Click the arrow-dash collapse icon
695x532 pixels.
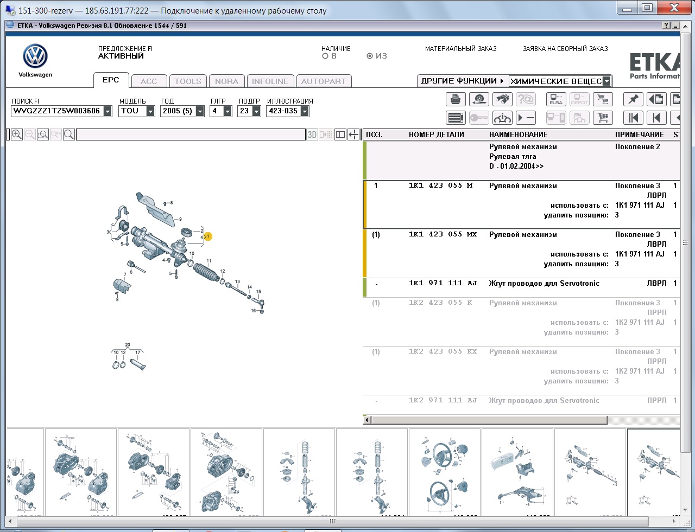point(526,118)
